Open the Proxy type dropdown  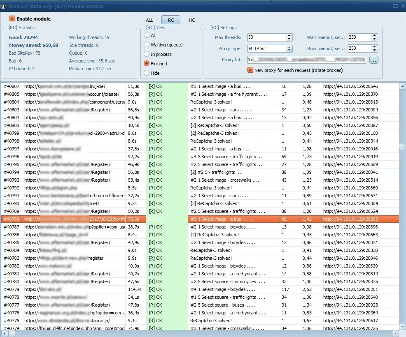[x=289, y=48]
